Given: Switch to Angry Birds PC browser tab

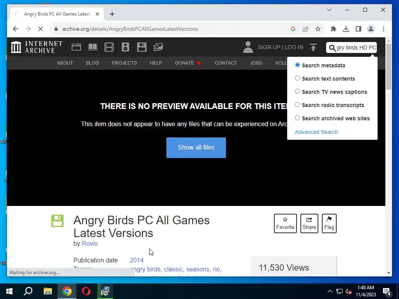Looking at the screenshot, I should [57, 14].
